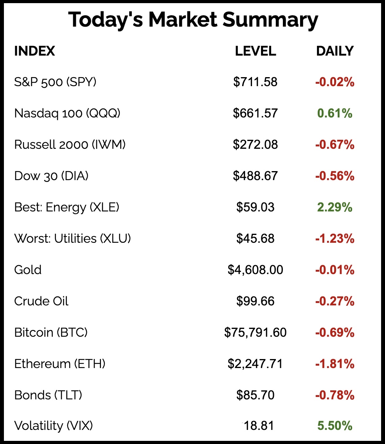Click the Ethereum -1.81% daily change

[x=335, y=364]
